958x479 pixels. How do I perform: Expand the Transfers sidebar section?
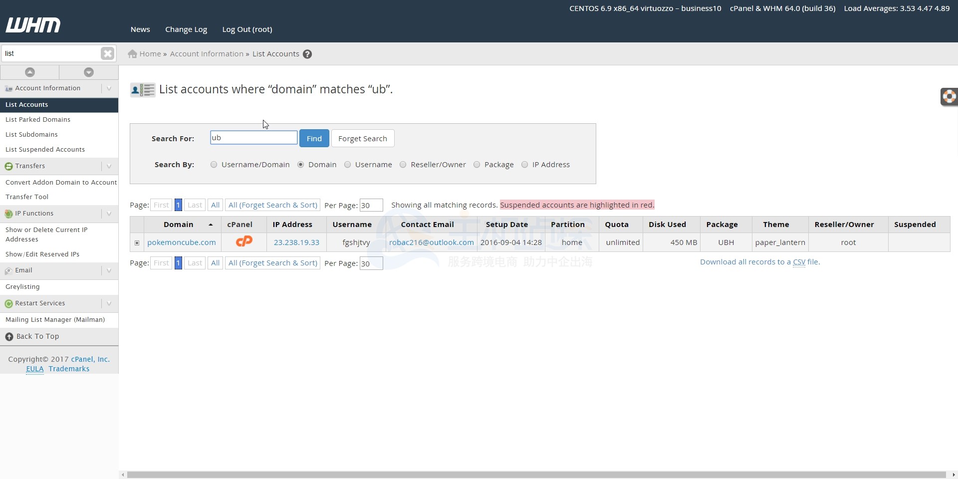pos(109,166)
